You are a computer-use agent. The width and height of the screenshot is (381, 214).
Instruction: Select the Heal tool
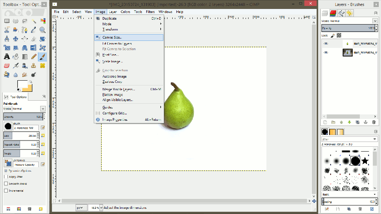[42, 66]
